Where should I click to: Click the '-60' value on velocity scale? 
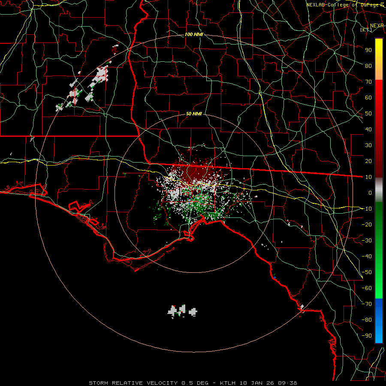pos(367,288)
